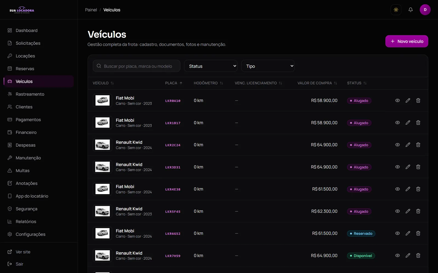Sort by Valor de Compra column
This screenshot has height=273, width=438.
pyautogui.click(x=317, y=83)
